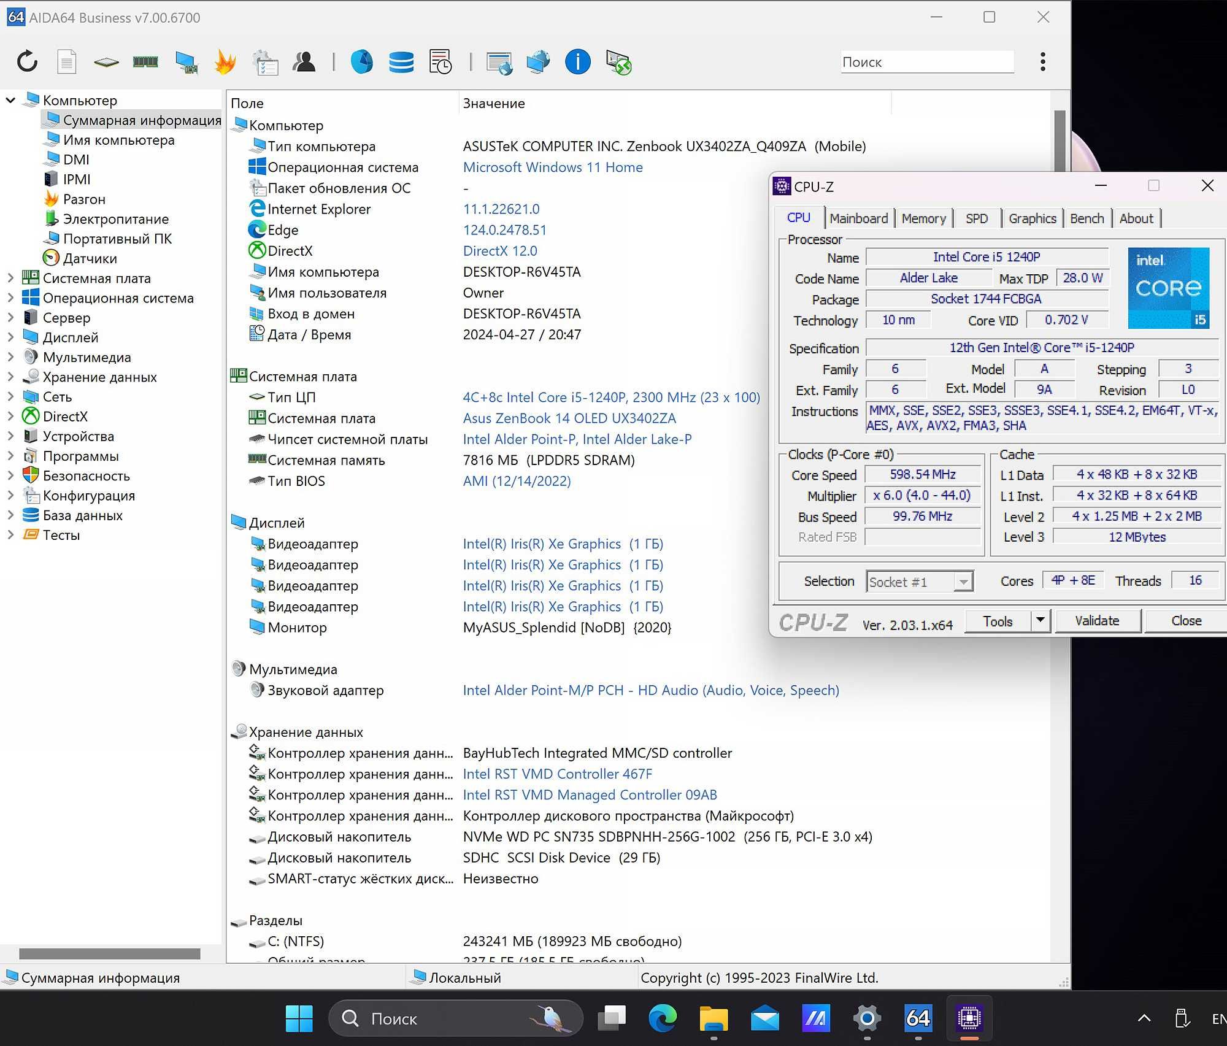Click the Значение column header

tap(675, 103)
